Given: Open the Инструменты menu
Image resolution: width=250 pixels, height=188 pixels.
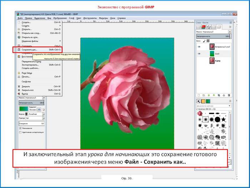Looking at the screenshot, I should click(x=90, y=18).
